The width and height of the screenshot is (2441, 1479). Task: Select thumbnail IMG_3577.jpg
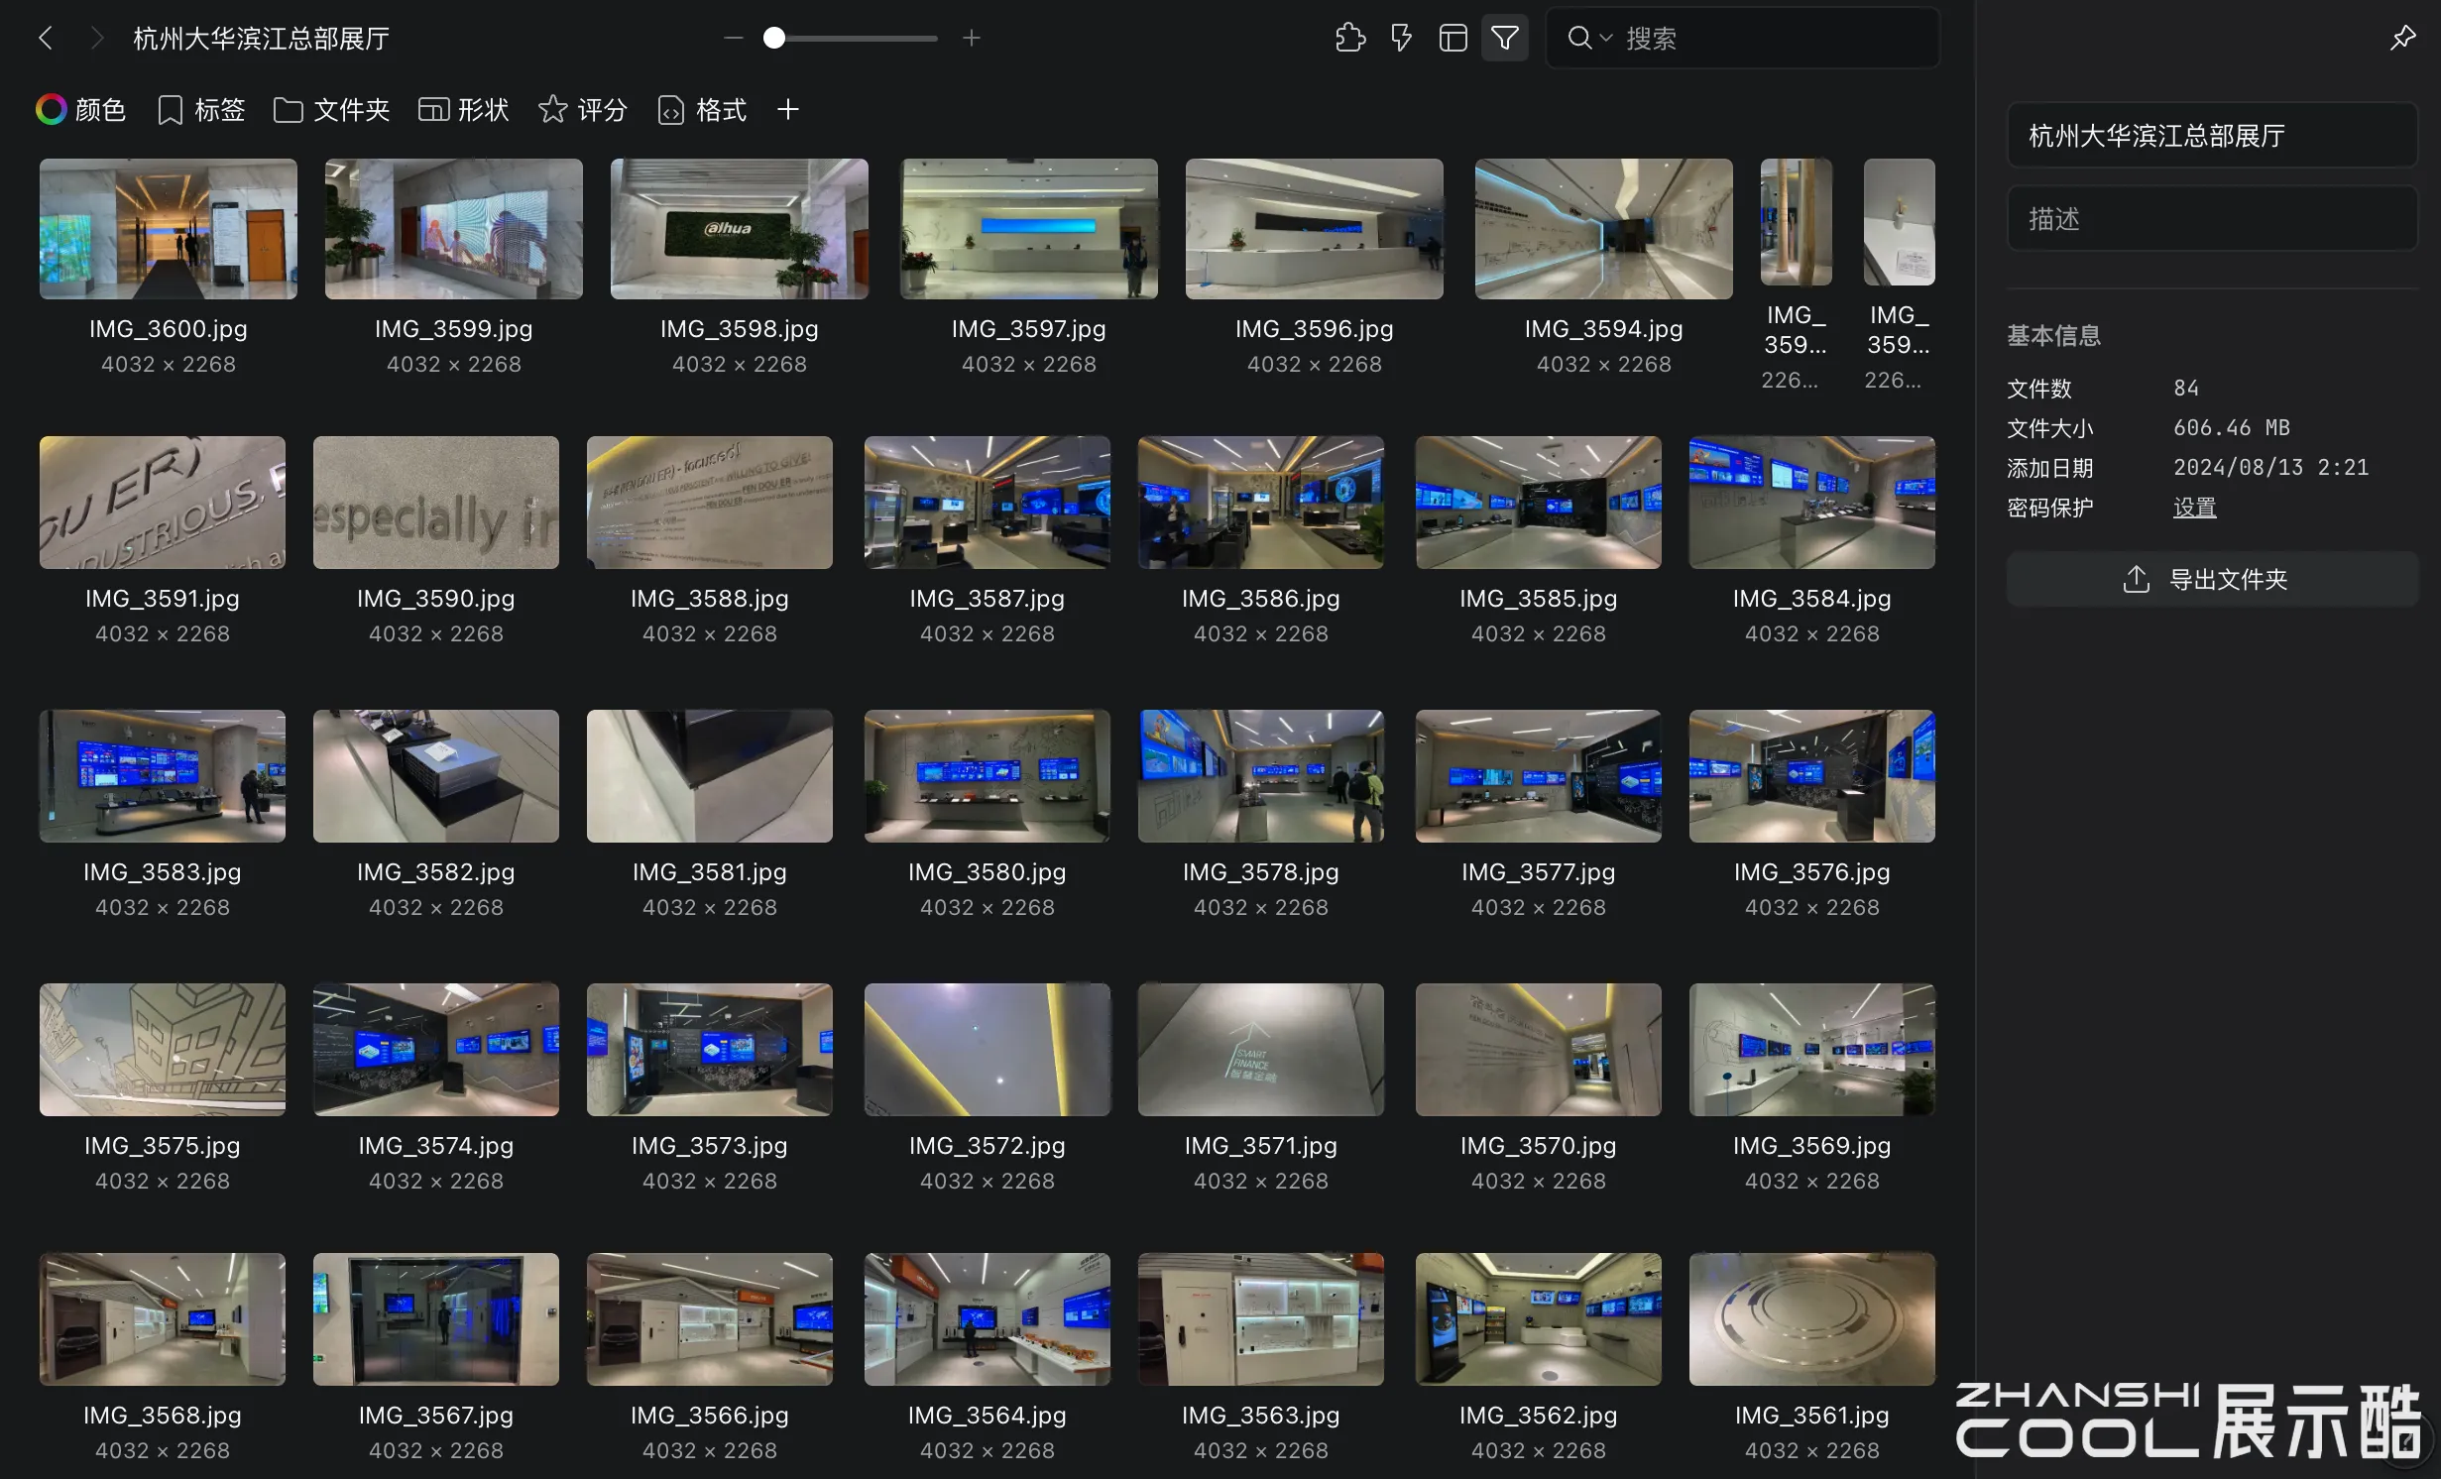click(x=1539, y=776)
